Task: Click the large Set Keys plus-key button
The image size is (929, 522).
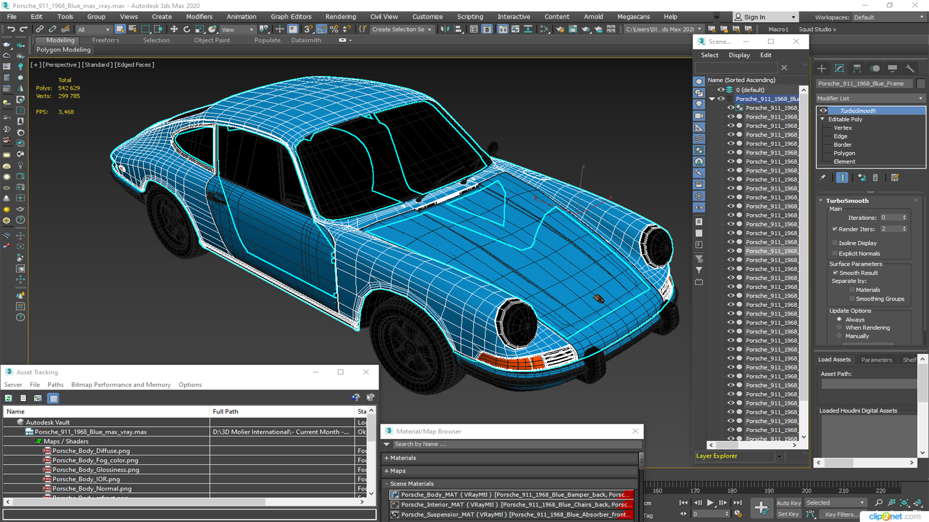Action: point(761,508)
